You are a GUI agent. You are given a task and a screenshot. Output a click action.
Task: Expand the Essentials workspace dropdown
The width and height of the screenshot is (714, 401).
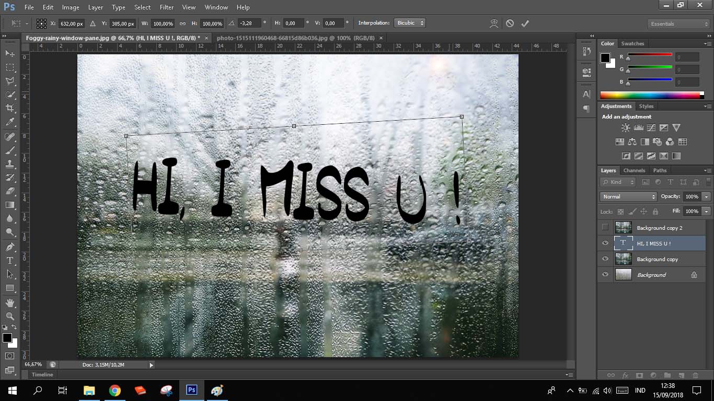678,24
